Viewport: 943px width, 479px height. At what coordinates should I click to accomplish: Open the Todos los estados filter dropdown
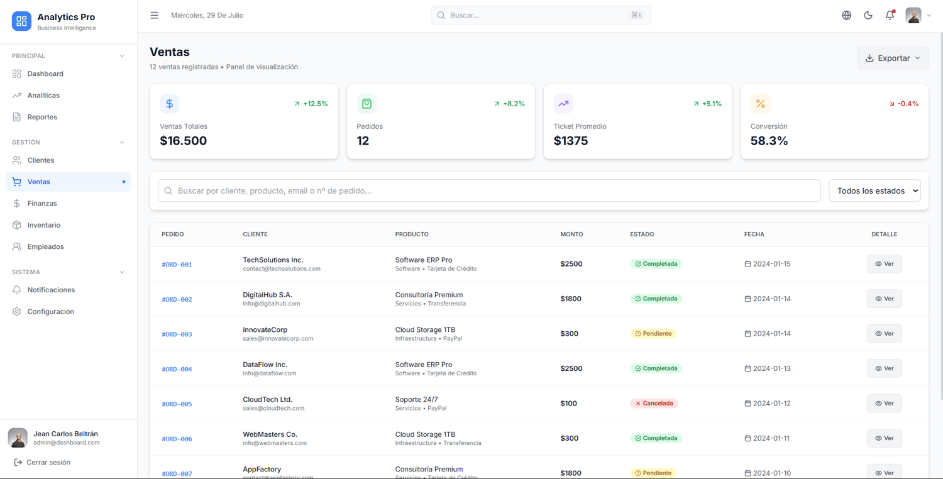[x=874, y=190]
